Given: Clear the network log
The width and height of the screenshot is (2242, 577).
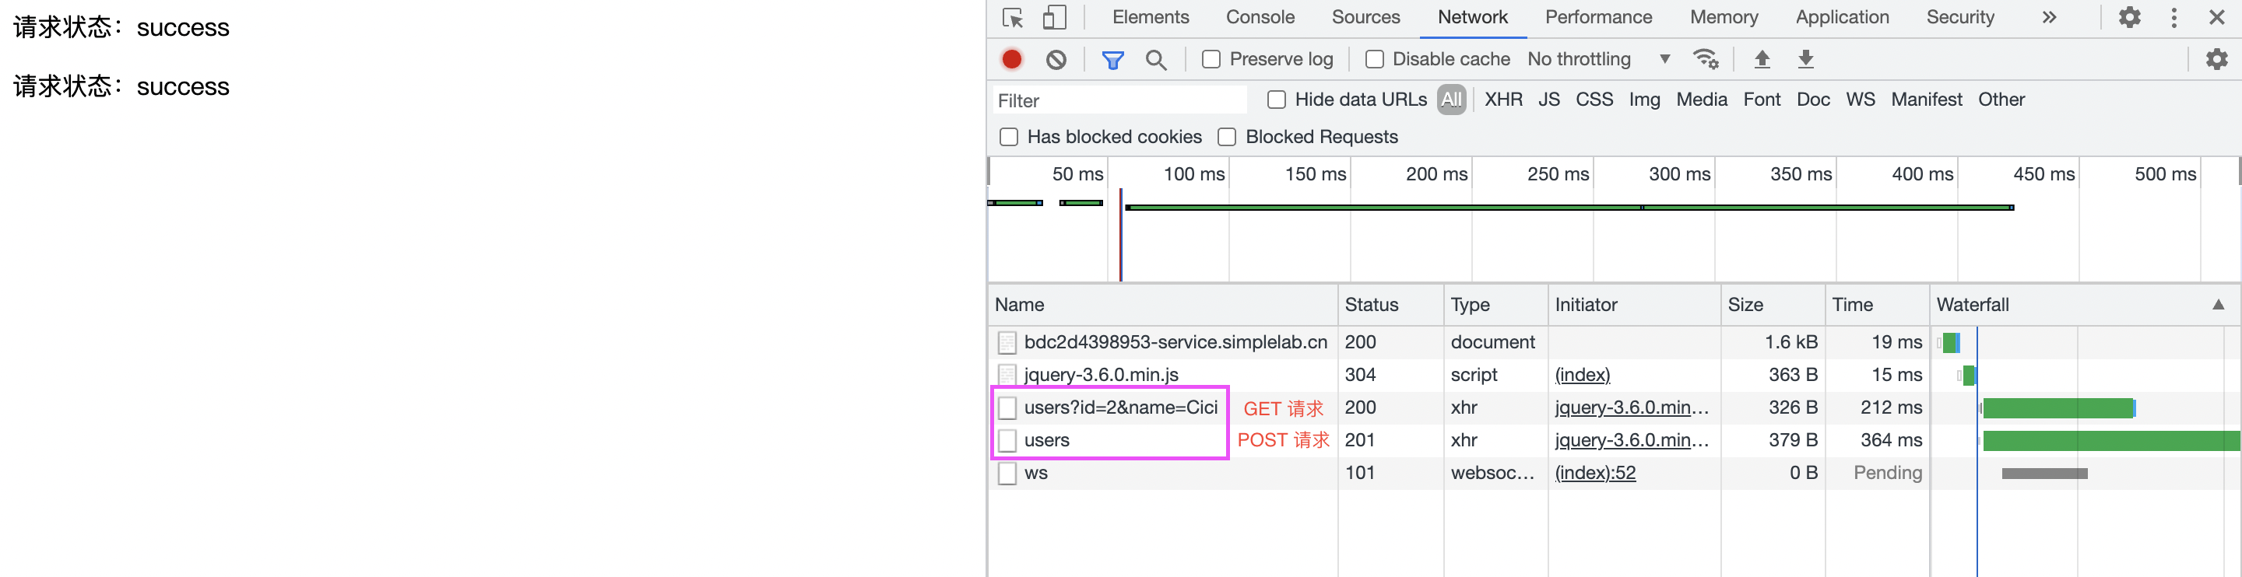Looking at the screenshot, I should [1056, 59].
